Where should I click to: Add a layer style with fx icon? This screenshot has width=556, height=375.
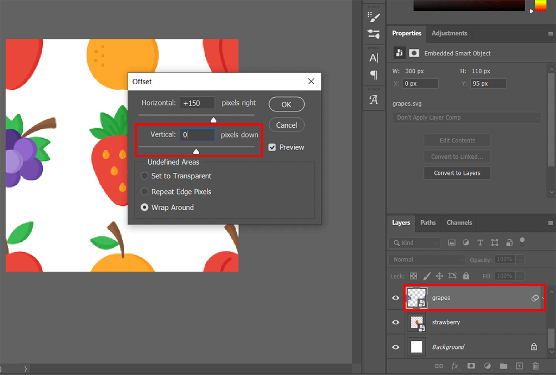455,366
